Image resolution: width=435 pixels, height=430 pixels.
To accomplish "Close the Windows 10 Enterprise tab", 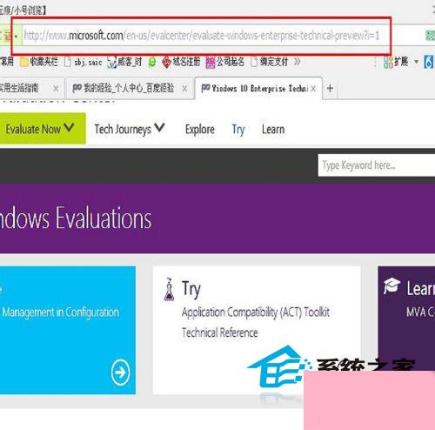I will coord(313,89).
